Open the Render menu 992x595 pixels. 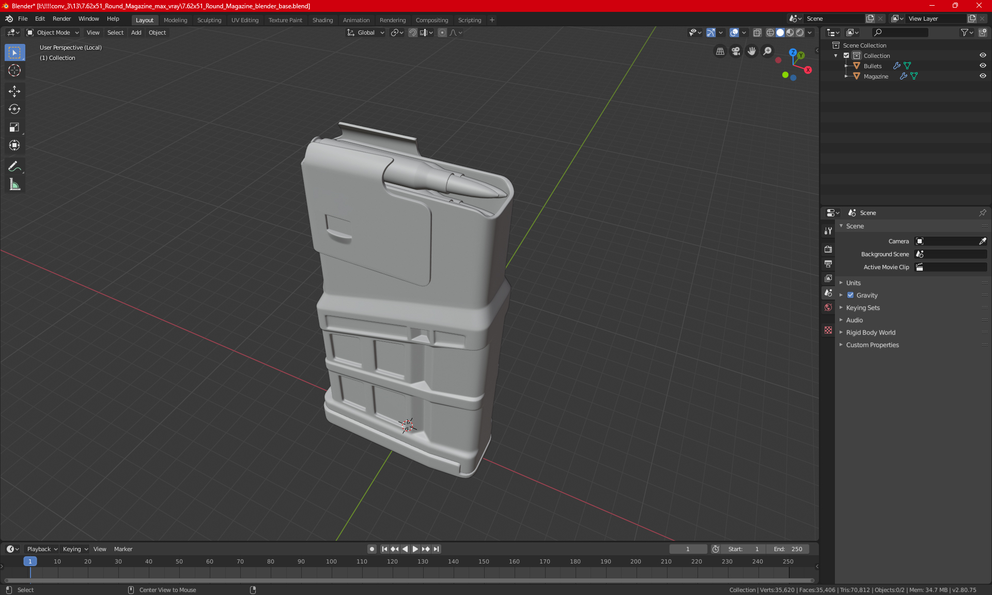click(61, 19)
